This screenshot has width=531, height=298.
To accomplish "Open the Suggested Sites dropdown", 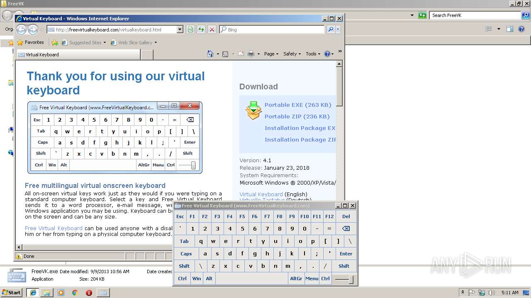I will click(x=105, y=42).
